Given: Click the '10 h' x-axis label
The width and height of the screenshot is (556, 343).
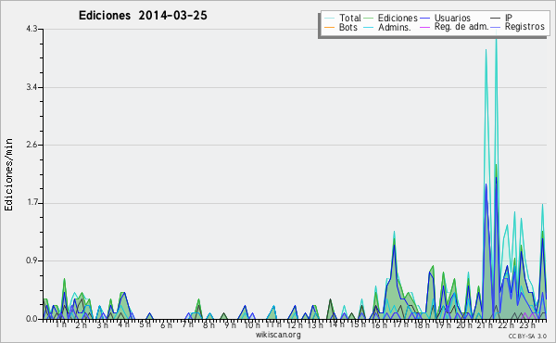Looking at the screenshot, I should click(x=252, y=324).
